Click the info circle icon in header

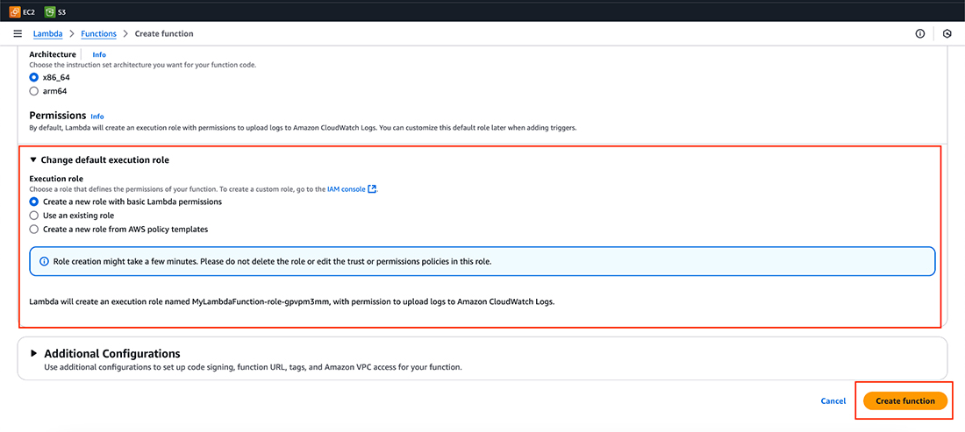coord(919,34)
